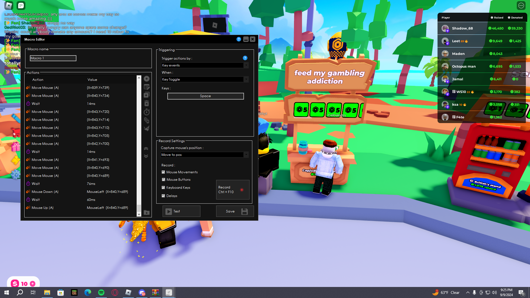Select the first Wait 14ms action row
The width and height of the screenshot is (530, 298).
pos(80,104)
